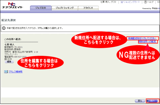
Task: Click the ナナクリエイト logo
Action: (x=12, y=5)
